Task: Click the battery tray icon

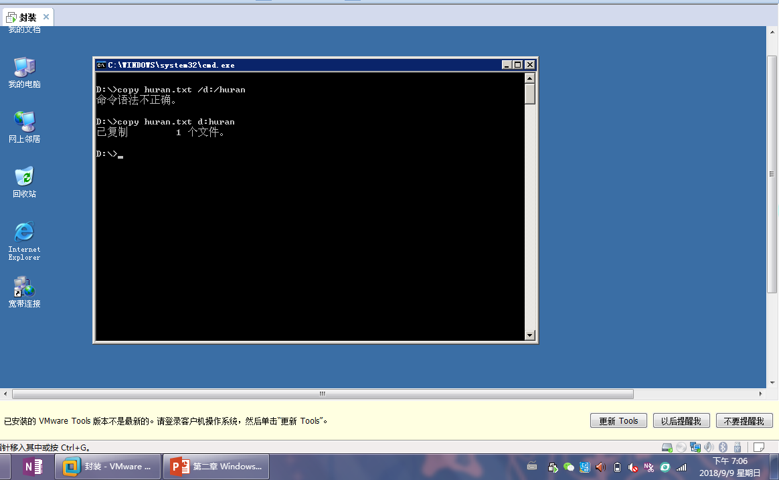Action: tap(617, 467)
